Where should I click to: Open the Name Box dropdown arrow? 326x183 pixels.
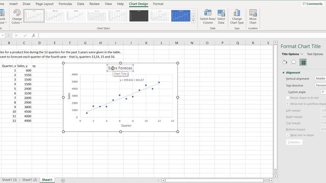point(3,36)
